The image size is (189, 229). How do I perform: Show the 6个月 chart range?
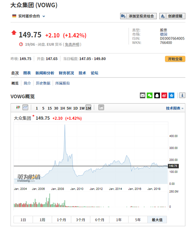100,220
